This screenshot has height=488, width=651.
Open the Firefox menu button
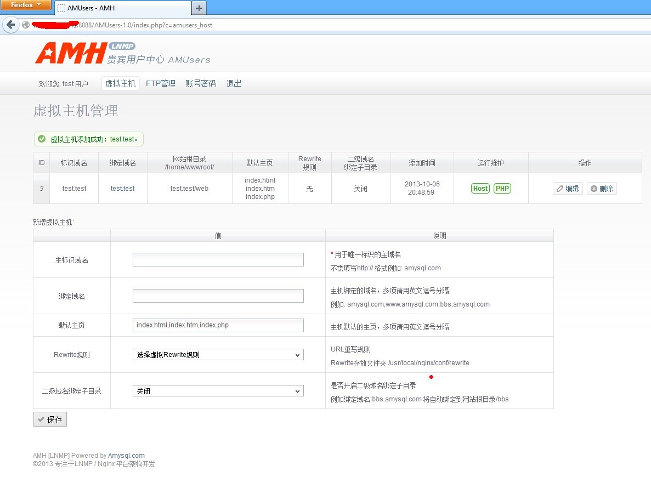tap(26, 5)
